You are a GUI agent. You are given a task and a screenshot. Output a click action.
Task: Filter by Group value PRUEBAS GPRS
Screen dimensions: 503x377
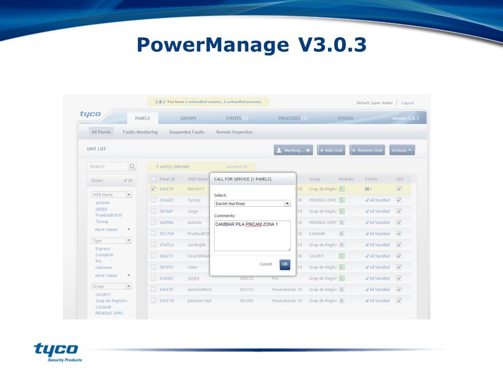click(x=109, y=313)
